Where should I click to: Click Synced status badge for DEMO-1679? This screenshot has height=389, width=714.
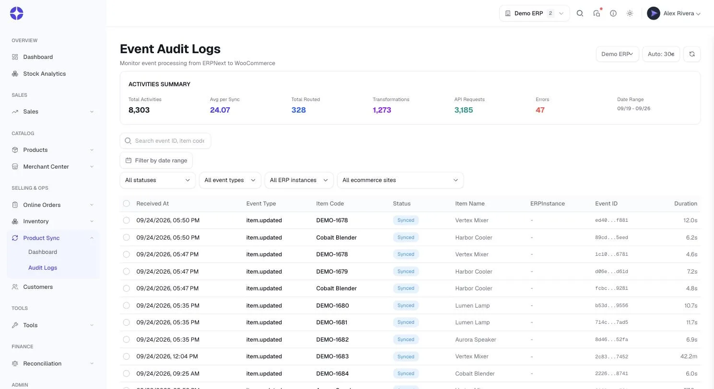406,271
